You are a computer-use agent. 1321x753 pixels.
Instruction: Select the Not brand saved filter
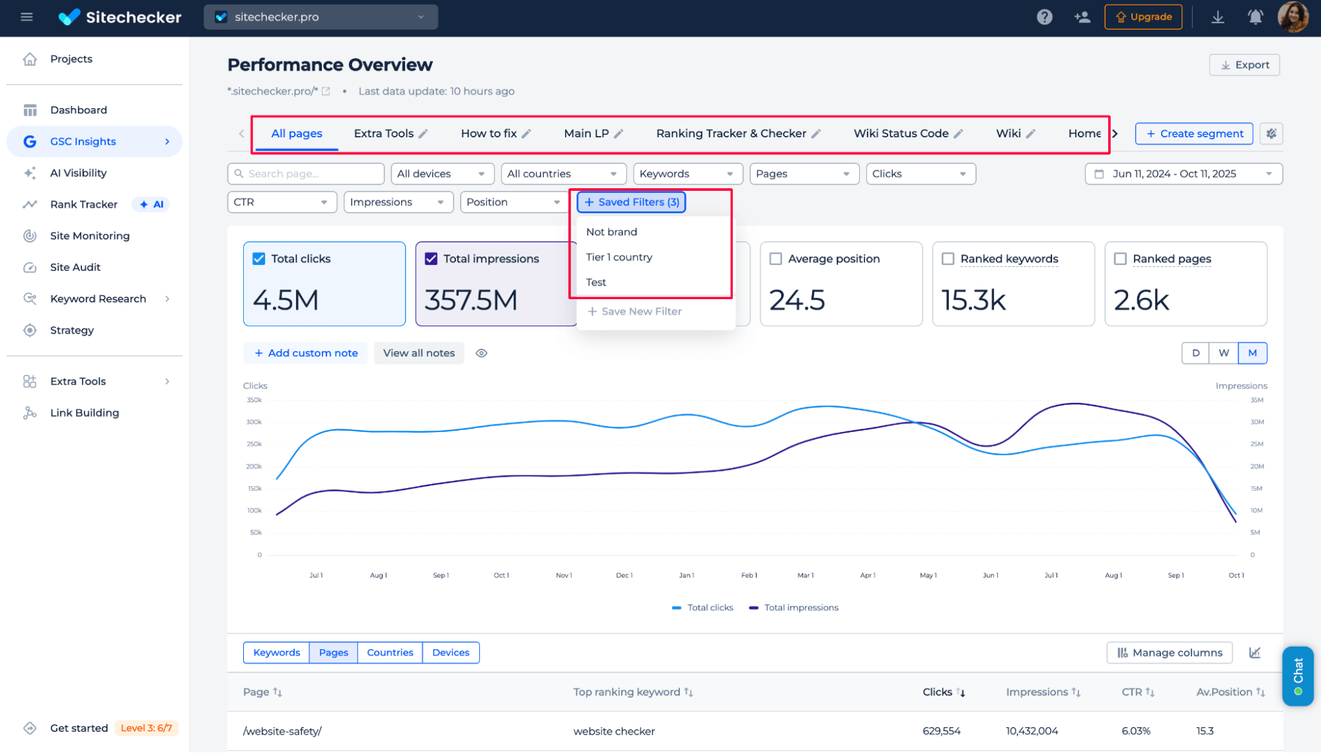click(611, 232)
